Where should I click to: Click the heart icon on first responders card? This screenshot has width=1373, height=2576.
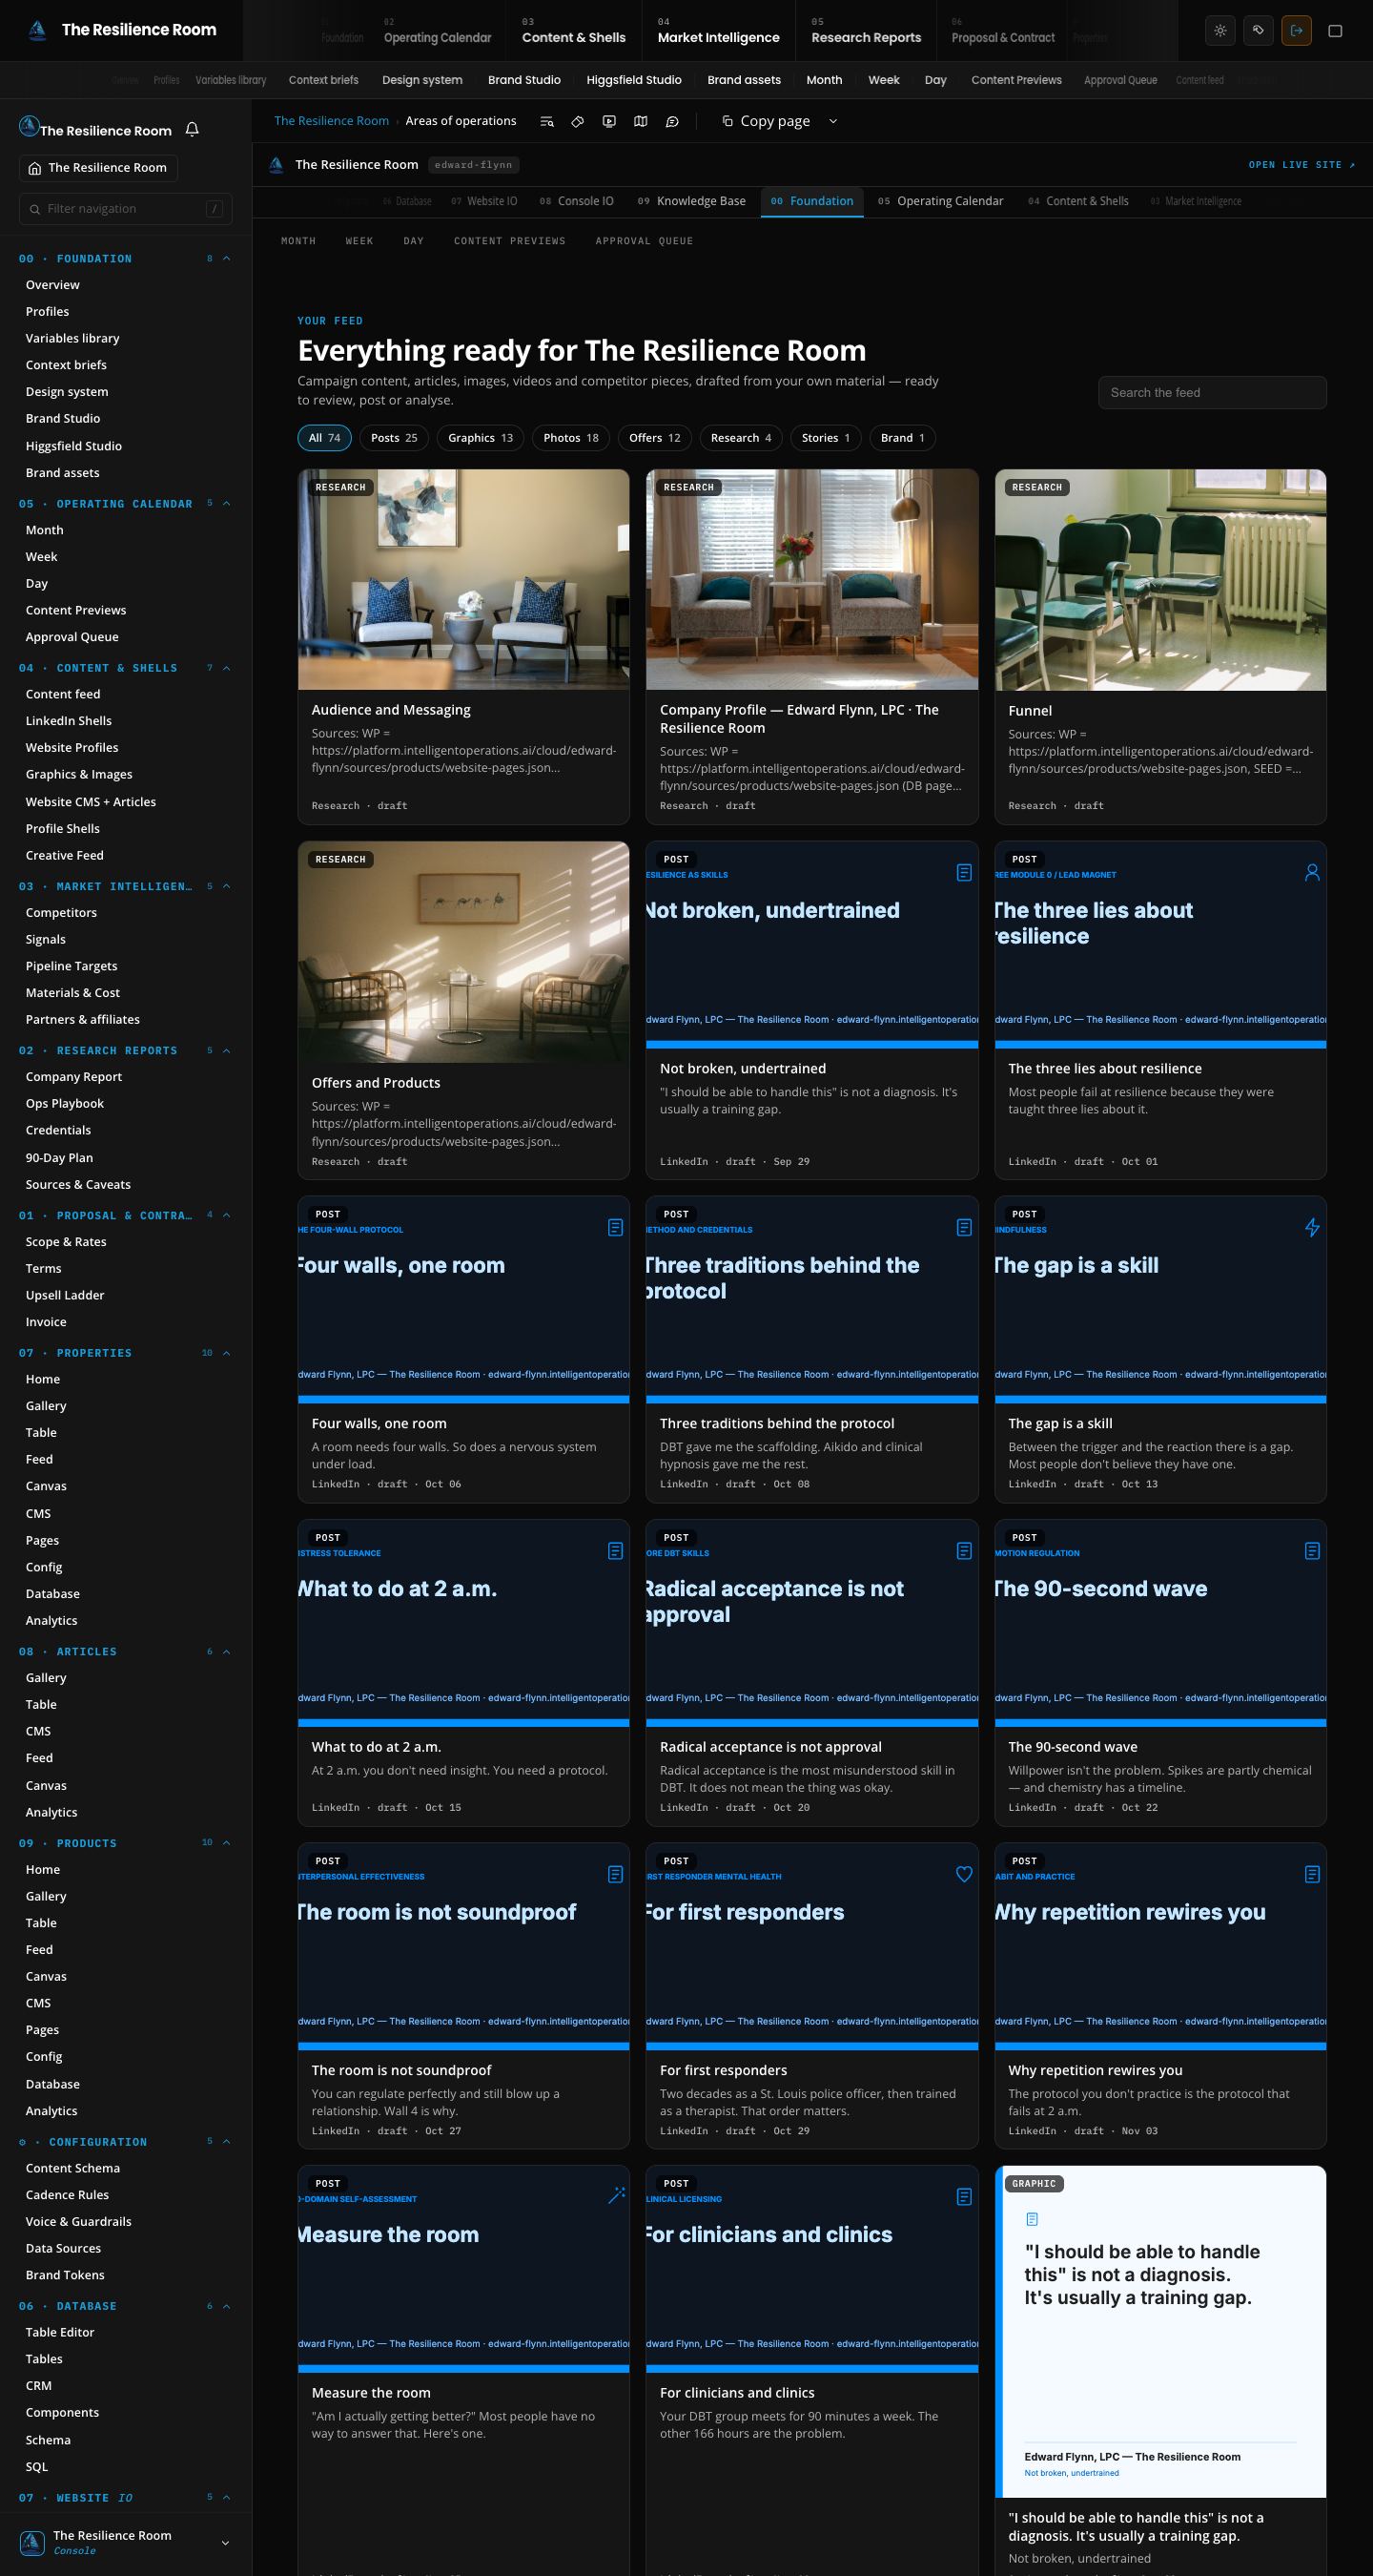point(963,1875)
